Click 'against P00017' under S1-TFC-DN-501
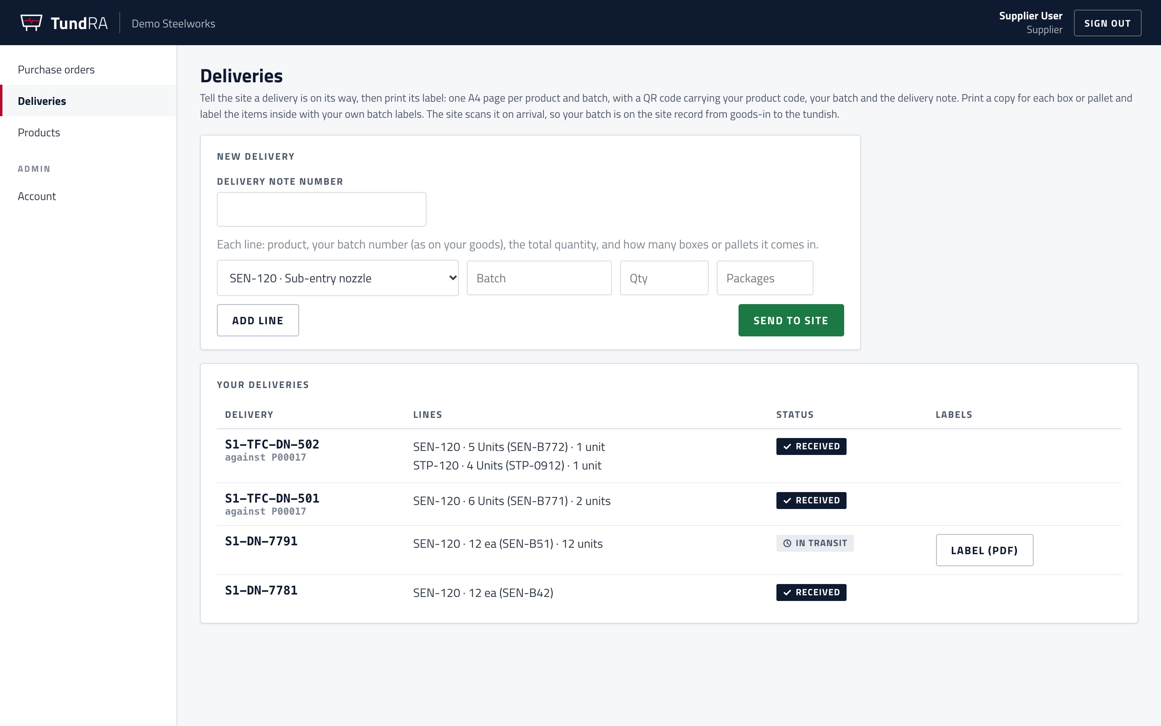 pyautogui.click(x=265, y=511)
